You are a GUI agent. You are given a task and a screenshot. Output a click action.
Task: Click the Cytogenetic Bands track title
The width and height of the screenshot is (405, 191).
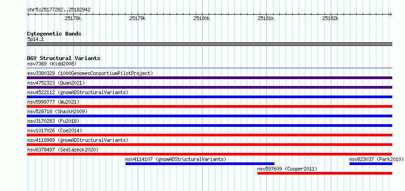point(54,34)
